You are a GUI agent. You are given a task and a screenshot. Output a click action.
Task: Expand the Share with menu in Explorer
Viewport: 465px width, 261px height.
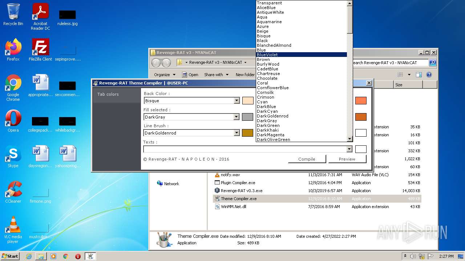[x=217, y=75]
